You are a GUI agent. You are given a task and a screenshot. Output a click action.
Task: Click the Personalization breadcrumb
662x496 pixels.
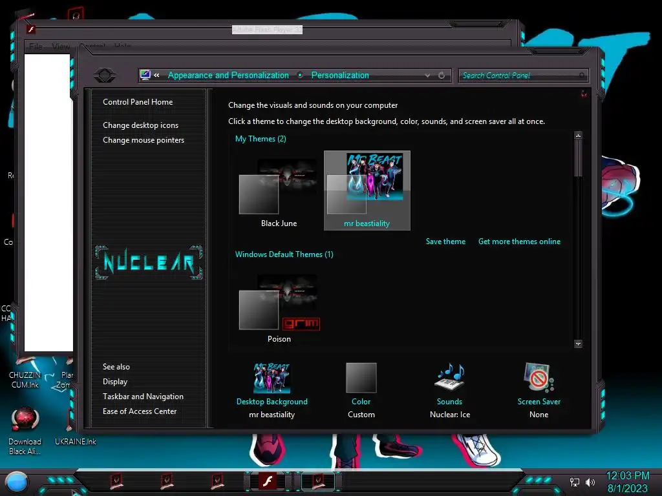coord(340,76)
